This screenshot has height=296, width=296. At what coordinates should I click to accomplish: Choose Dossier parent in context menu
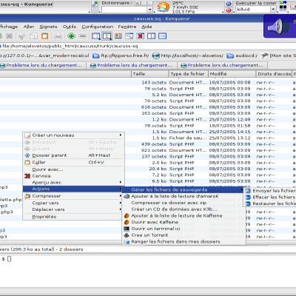point(73,155)
